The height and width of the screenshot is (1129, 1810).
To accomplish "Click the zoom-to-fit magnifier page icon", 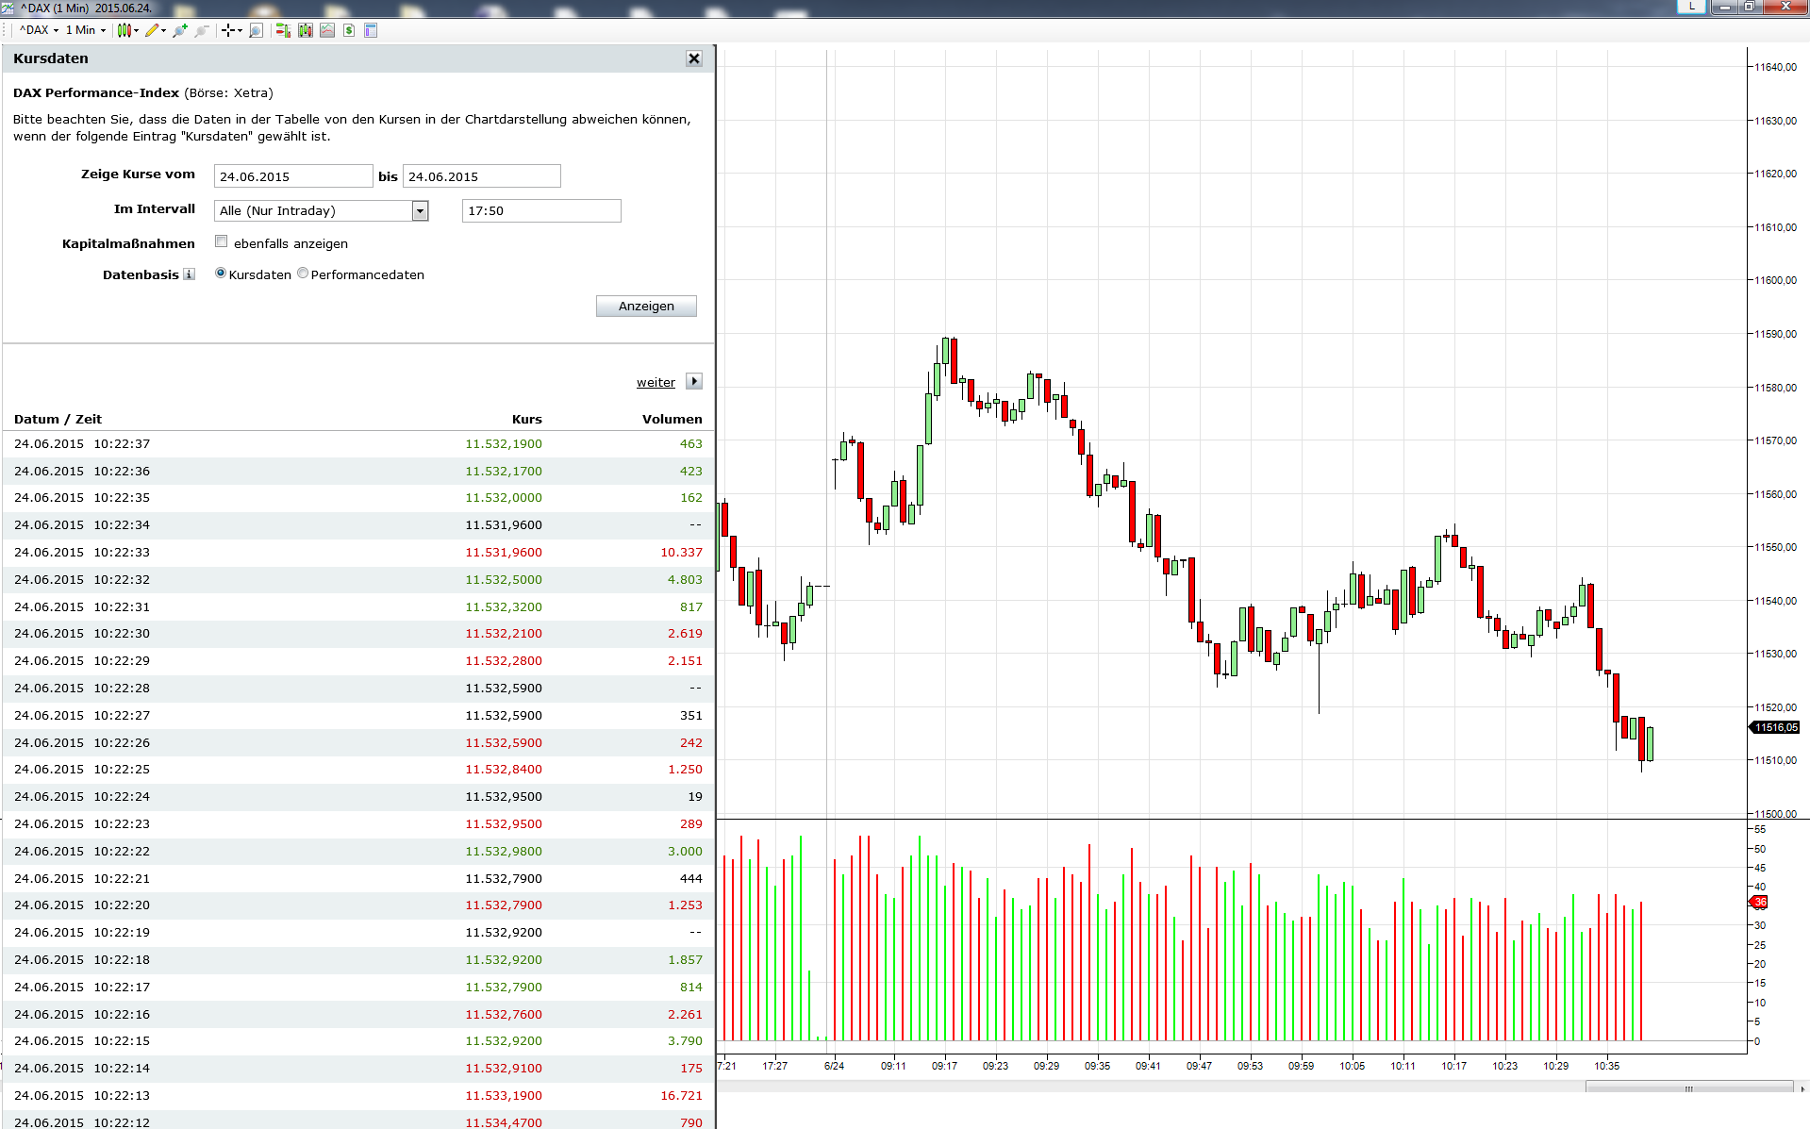I will tap(256, 30).
